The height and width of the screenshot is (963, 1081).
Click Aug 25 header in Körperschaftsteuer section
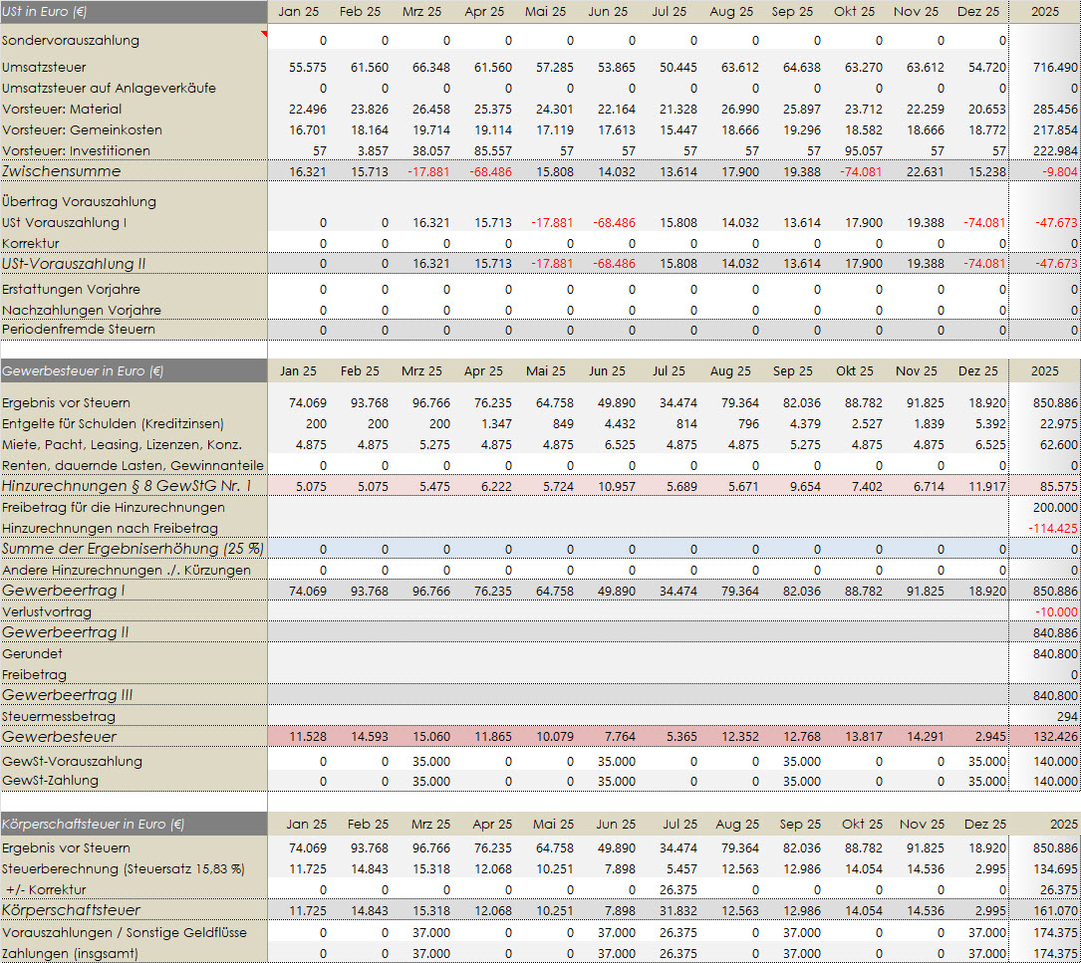pyautogui.click(x=737, y=825)
